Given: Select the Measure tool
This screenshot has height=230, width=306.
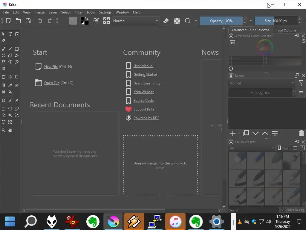Looking at the screenshot, I should tap(10, 100).
